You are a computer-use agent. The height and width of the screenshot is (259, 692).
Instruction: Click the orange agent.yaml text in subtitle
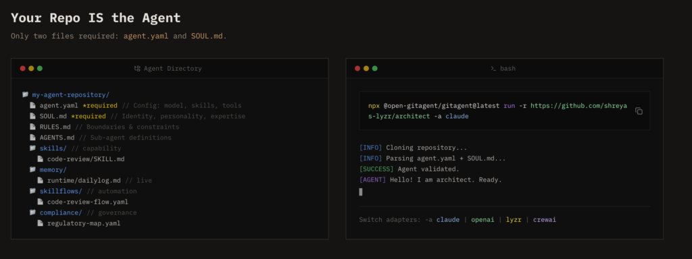click(146, 36)
